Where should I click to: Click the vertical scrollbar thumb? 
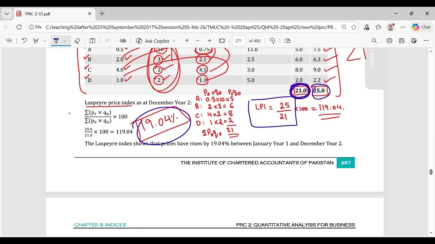(431, 172)
